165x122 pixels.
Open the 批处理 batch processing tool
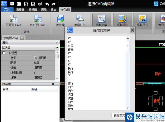pos(60,21)
